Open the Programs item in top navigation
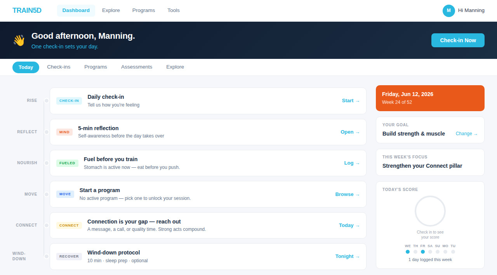The height and width of the screenshot is (275, 497). 144,10
